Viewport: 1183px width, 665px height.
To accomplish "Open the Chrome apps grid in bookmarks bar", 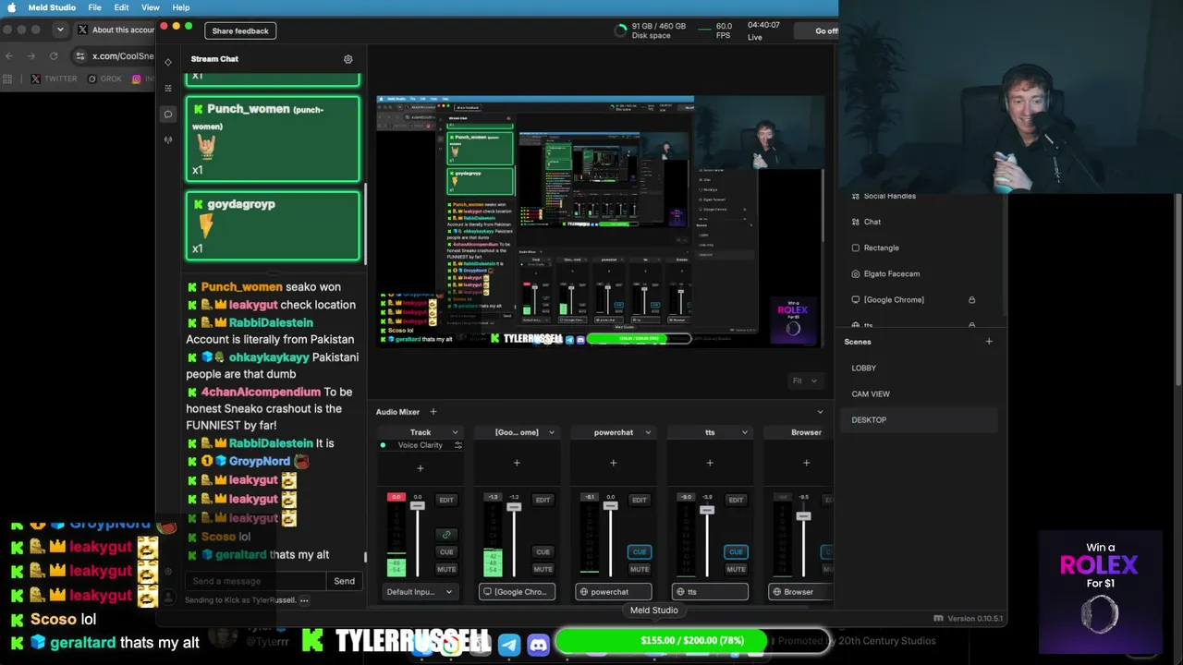I will pyautogui.click(x=9, y=79).
